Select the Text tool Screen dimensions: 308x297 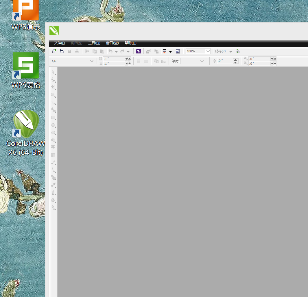tap(53, 147)
